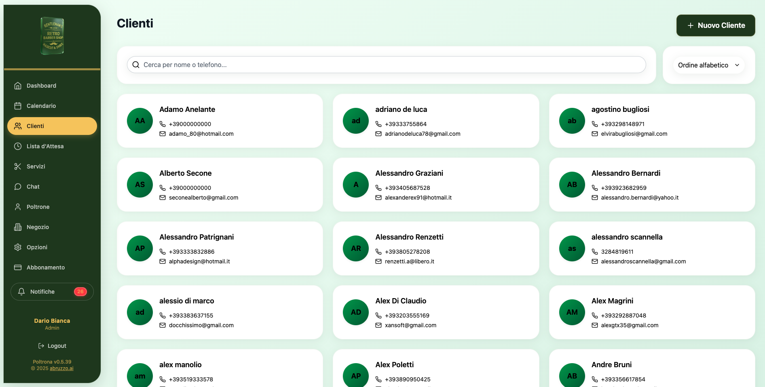Click Logout at the bottom of the sidebar
Image resolution: width=765 pixels, height=387 pixels.
52,345
